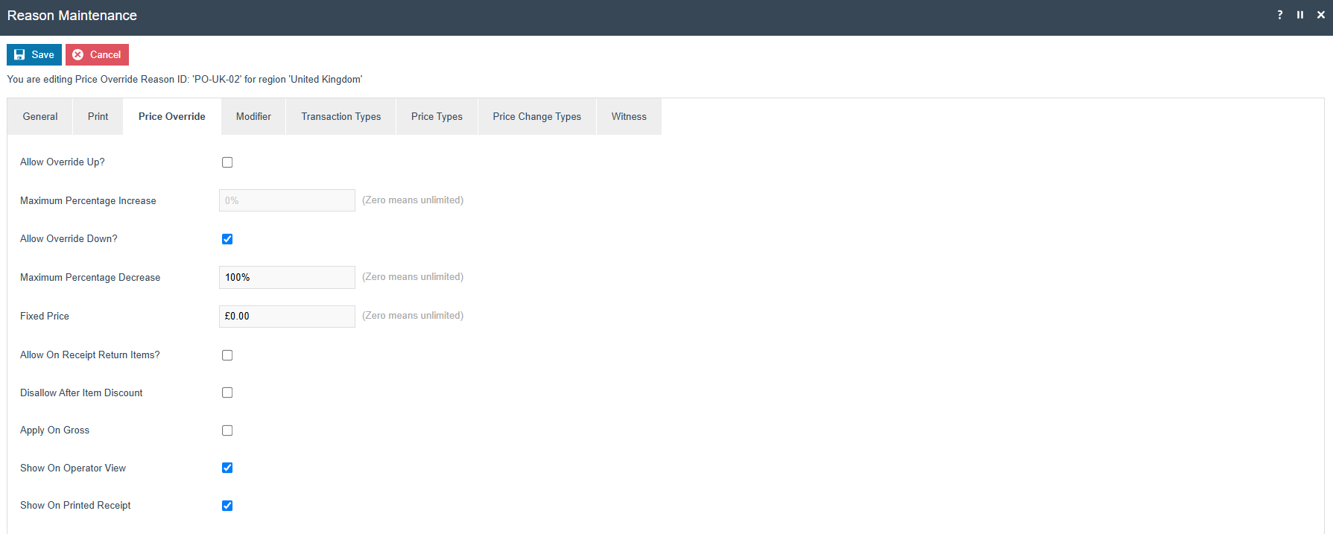Click '(Zero means unlimited)' beside Fixed Price

413,316
